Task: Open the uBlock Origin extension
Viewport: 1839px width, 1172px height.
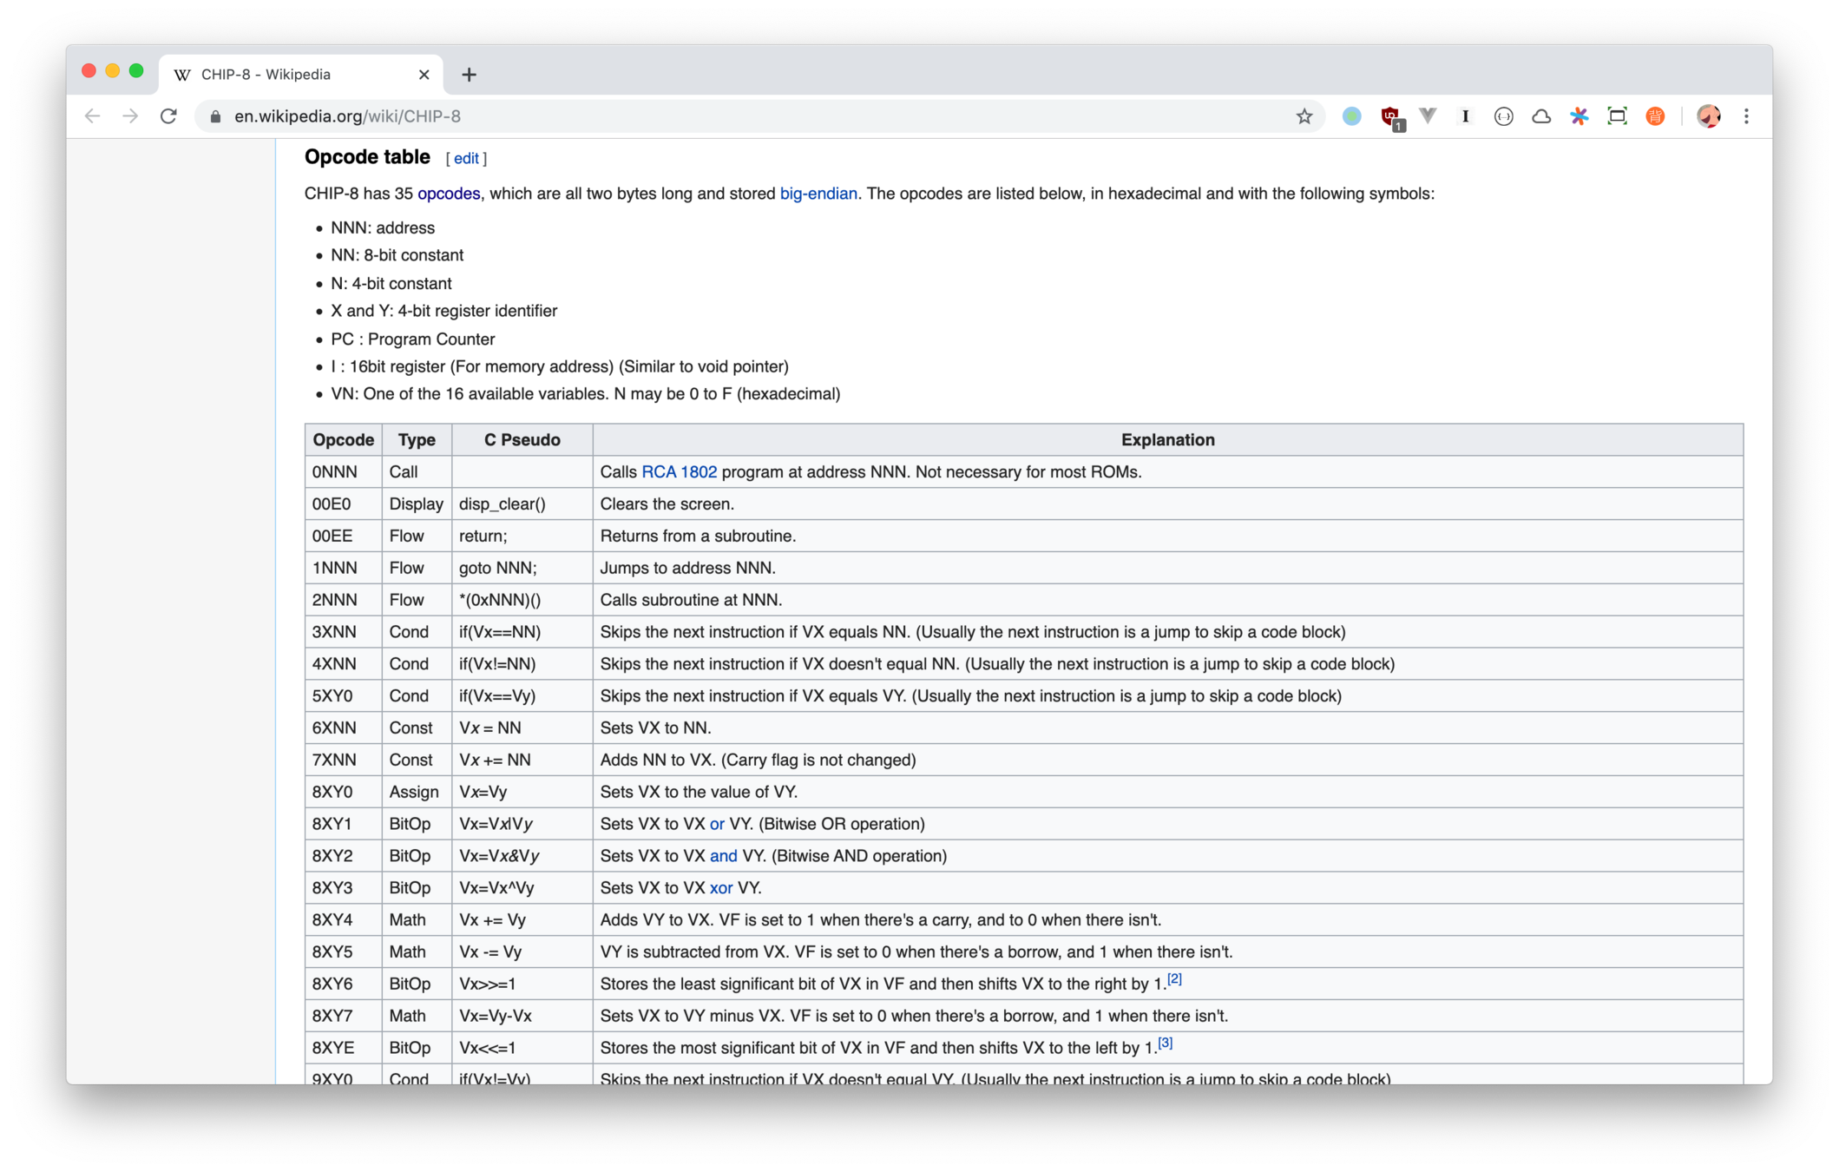Action: click(1391, 116)
